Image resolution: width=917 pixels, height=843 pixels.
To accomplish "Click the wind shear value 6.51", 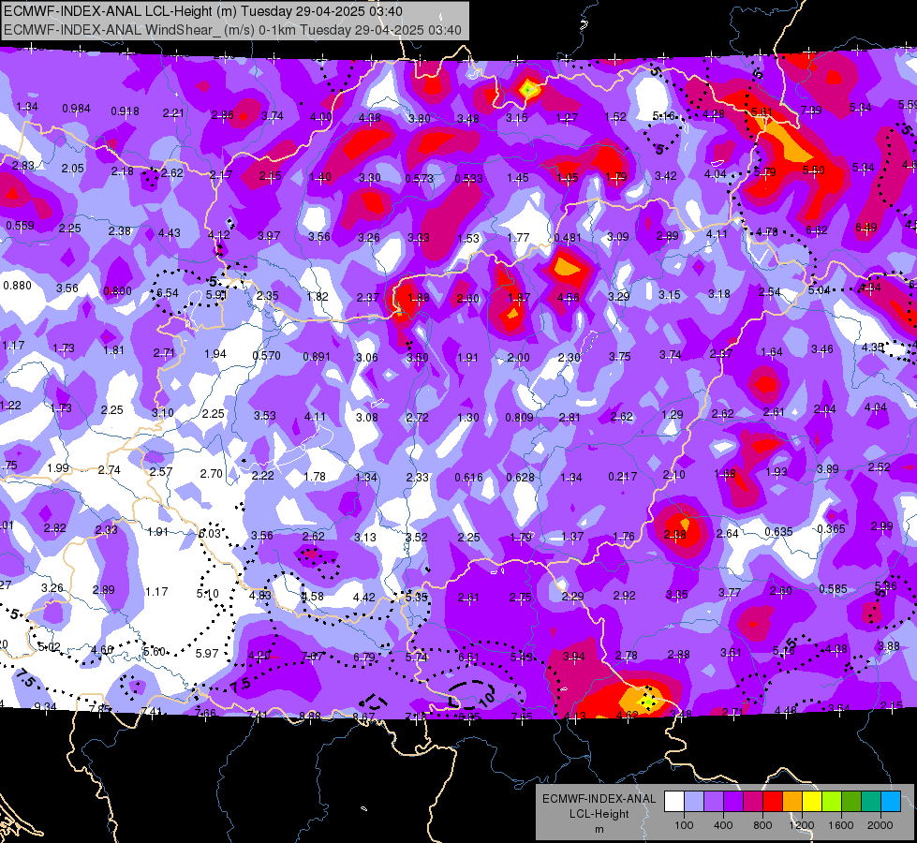I will point(468,658).
